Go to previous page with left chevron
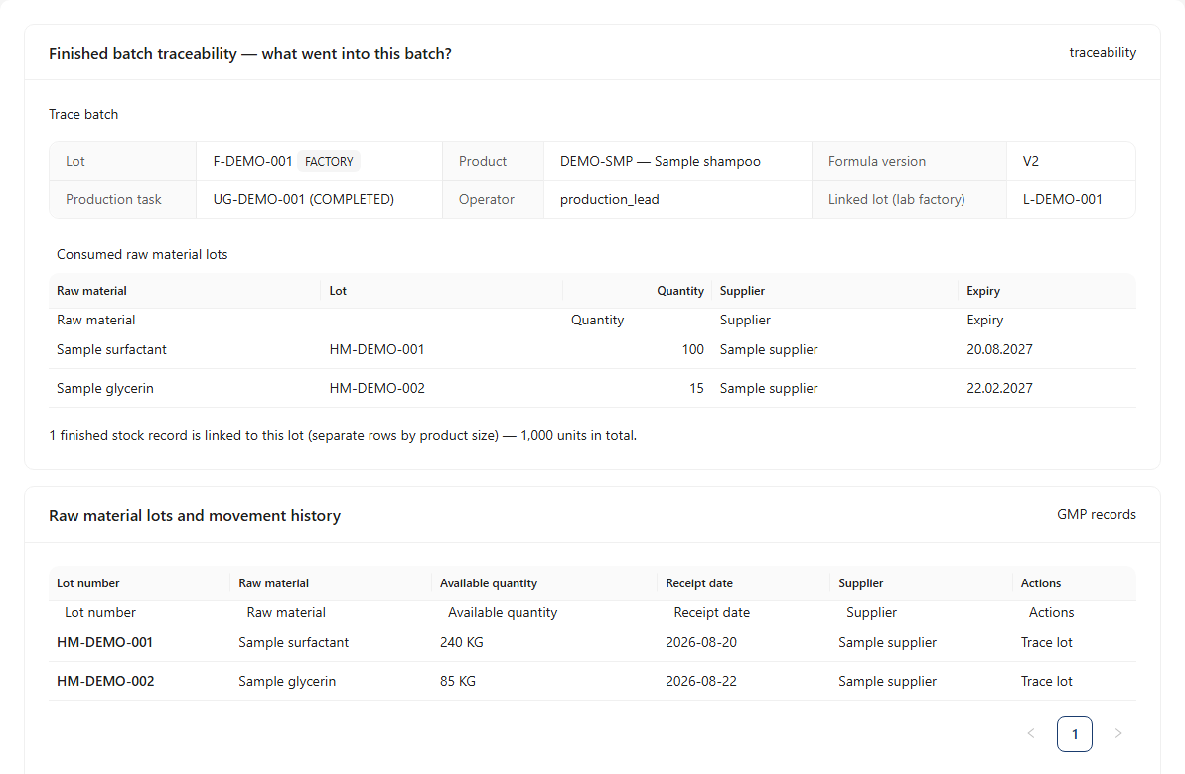This screenshot has height=774, width=1185. [1031, 734]
